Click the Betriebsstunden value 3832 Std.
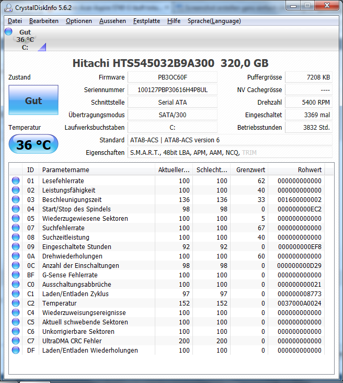 308,128
